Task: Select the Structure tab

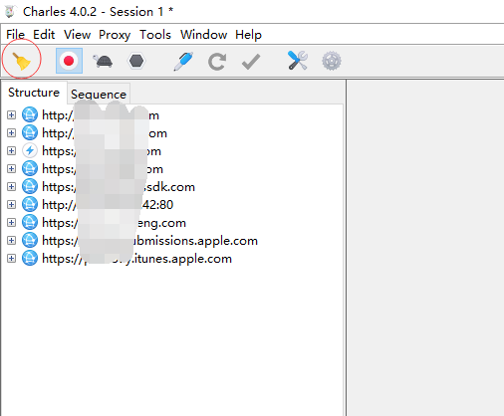Action: [34, 93]
